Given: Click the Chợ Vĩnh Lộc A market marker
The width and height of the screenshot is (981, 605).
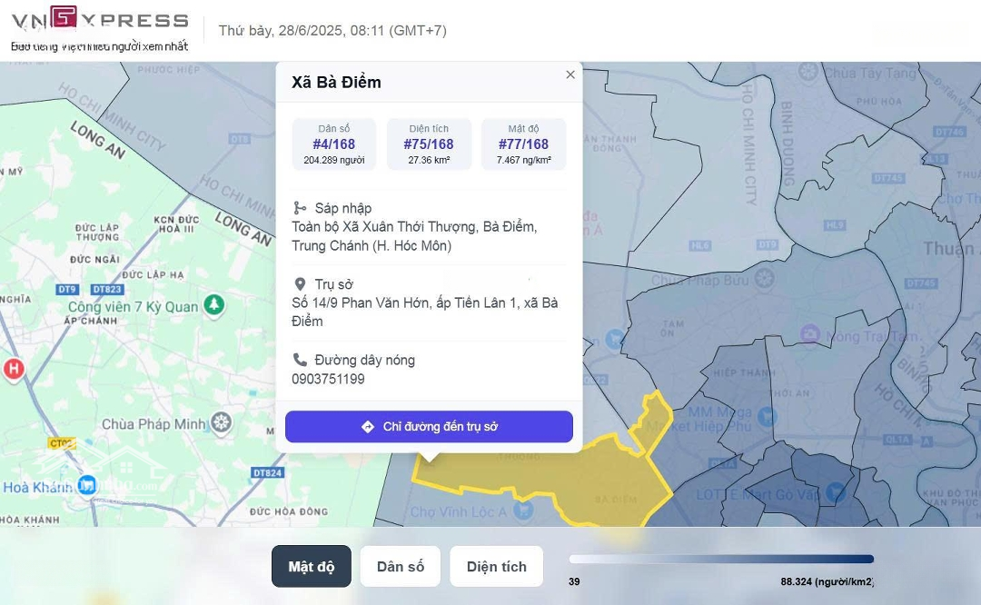Looking at the screenshot, I should (x=523, y=511).
